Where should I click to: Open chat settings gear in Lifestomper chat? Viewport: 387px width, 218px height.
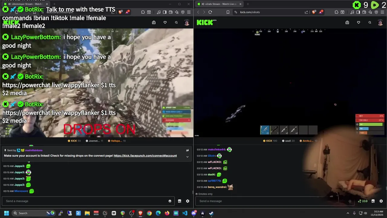coord(188,201)
